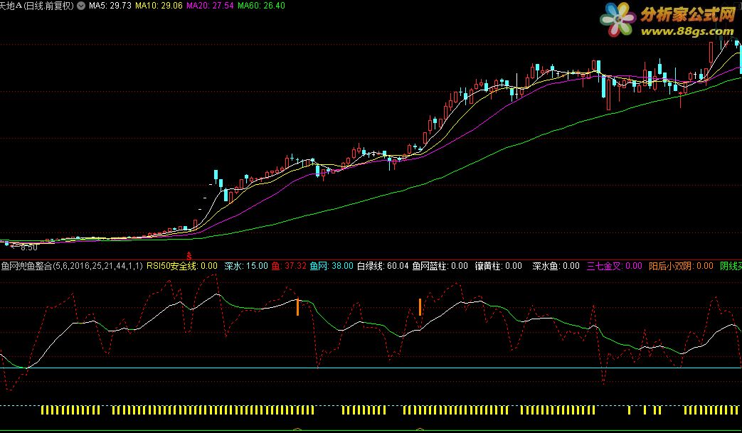Select the MA10: 29.06 indicator label
The image size is (742, 433).
pos(159,6)
